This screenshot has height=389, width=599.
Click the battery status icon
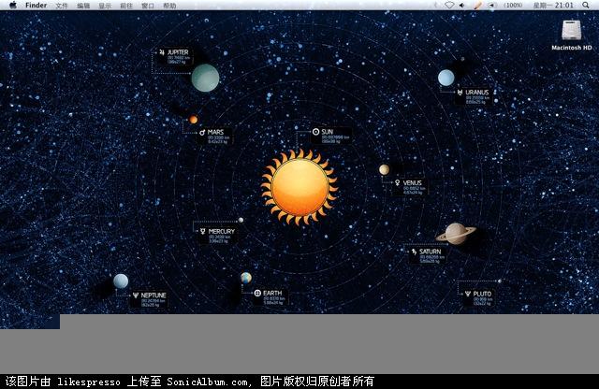(x=492, y=5)
